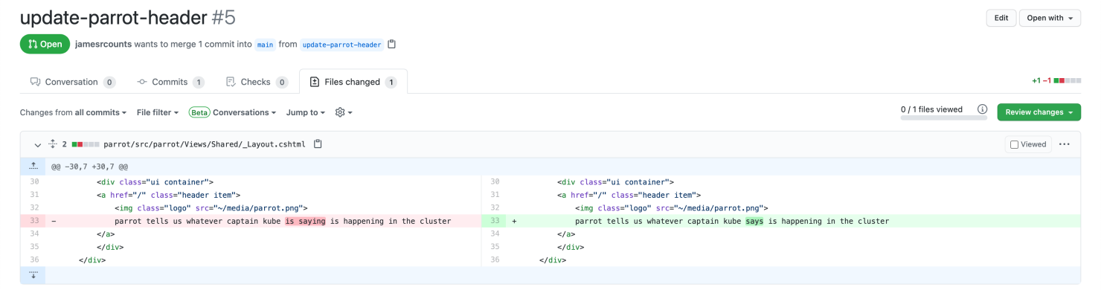Click the highlighted 'says' added text
The height and width of the screenshot is (290, 1101).
pyautogui.click(x=754, y=221)
